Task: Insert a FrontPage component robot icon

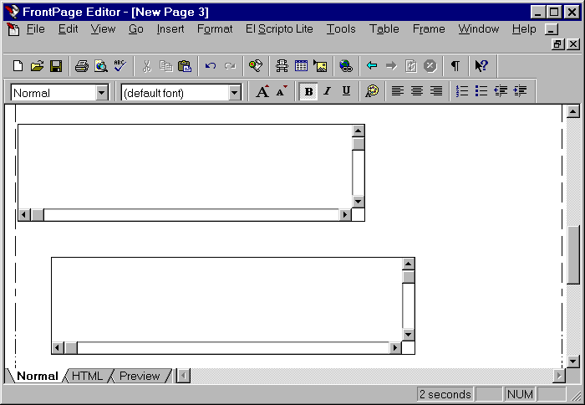Action: click(x=282, y=66)
